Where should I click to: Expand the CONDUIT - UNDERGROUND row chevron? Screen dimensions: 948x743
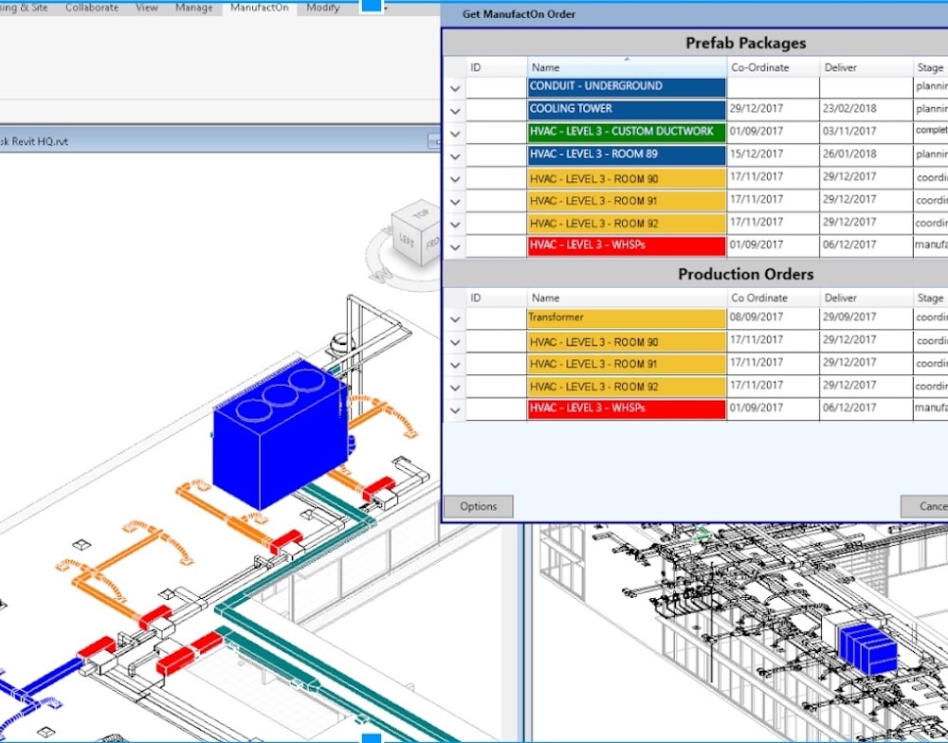coord(455,87)
